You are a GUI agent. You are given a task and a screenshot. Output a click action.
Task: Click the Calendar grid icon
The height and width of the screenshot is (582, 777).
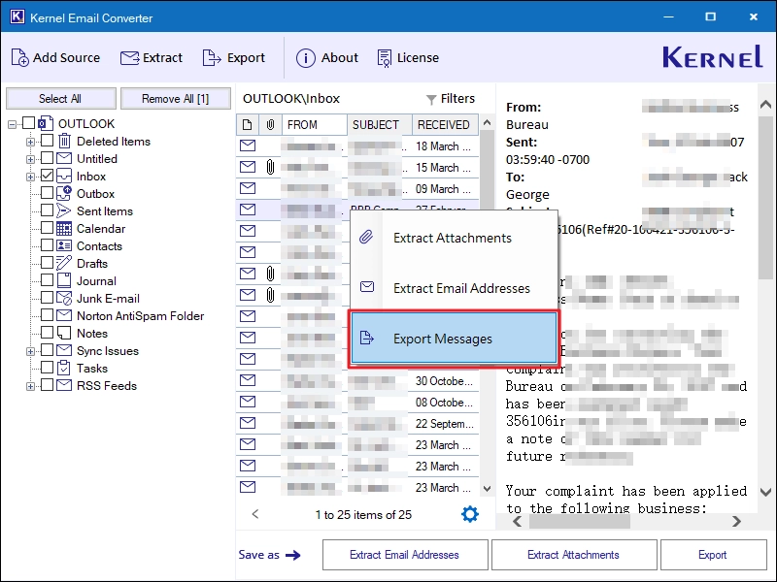pos(64,228)
